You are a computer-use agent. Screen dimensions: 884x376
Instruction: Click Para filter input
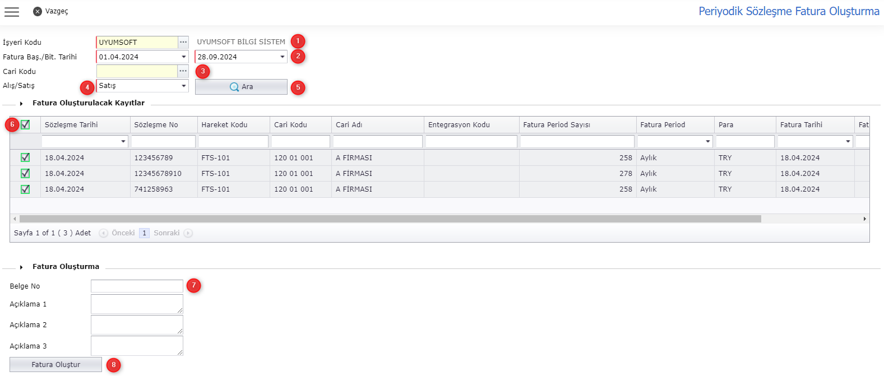click(746, 142)
